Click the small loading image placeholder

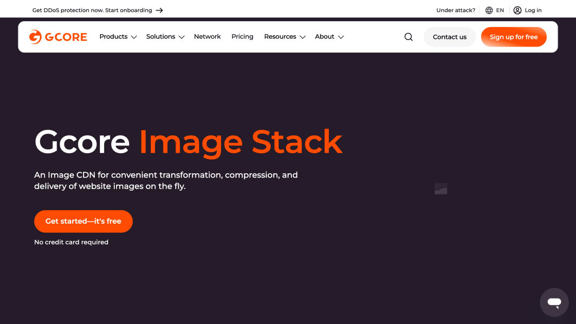point(441,189)
